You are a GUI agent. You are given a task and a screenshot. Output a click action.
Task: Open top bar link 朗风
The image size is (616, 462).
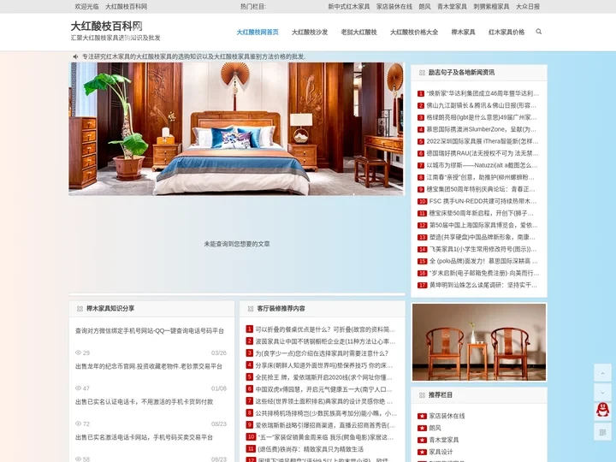click(x=424, y=7)
